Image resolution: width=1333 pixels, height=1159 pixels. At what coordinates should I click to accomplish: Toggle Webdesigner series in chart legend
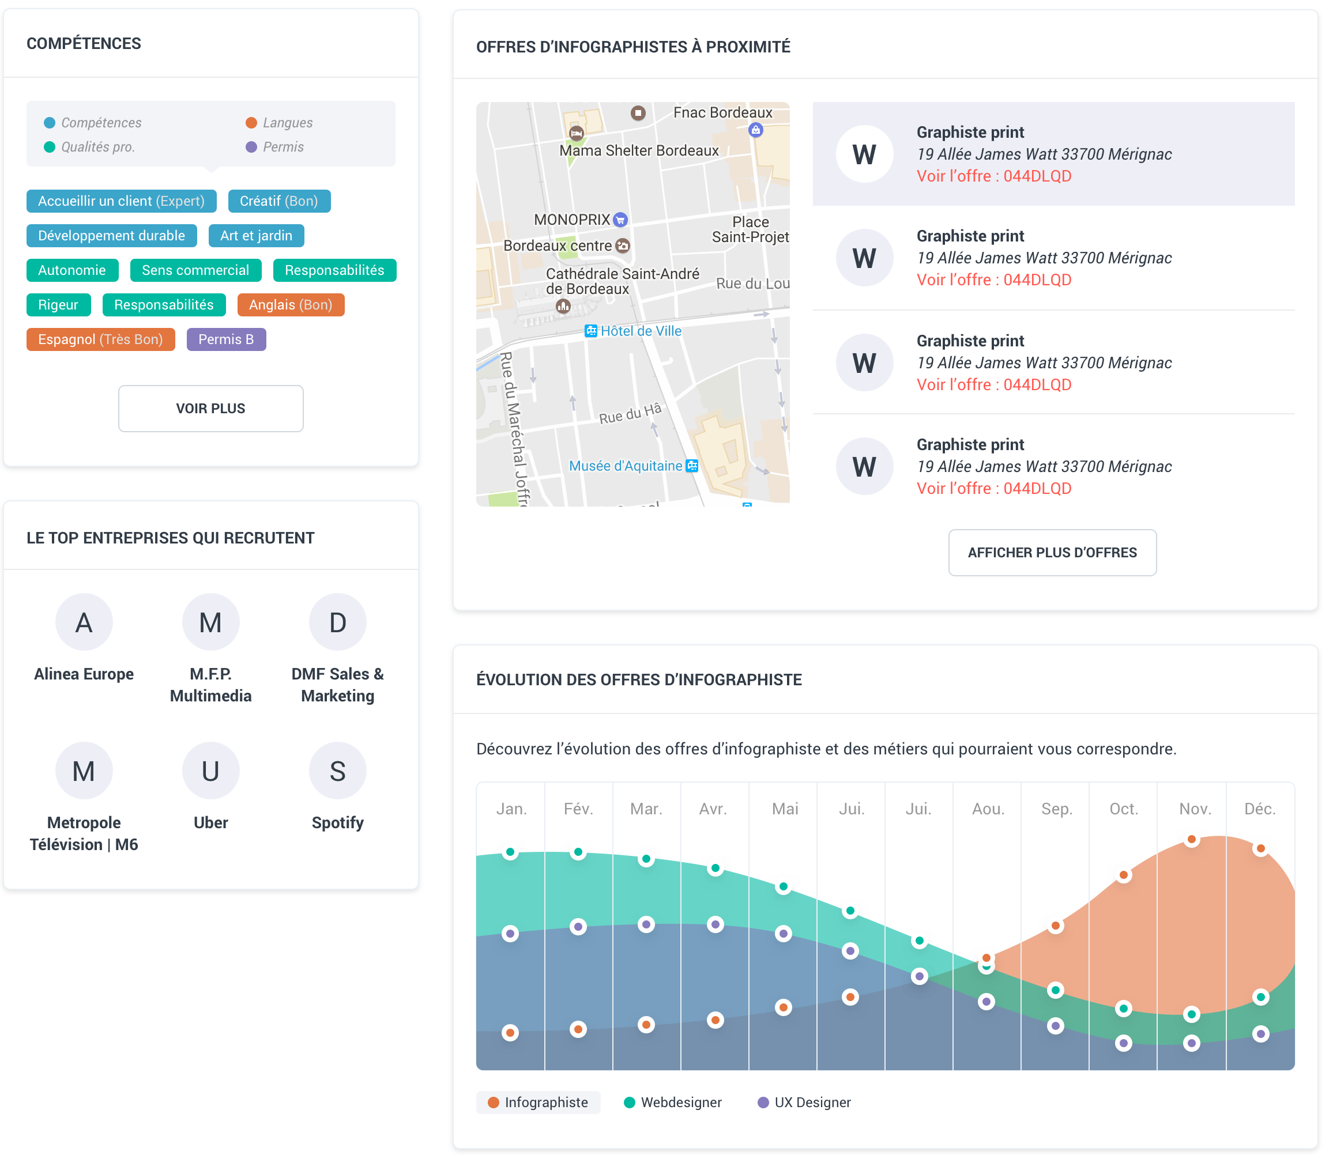(673, 1103)
